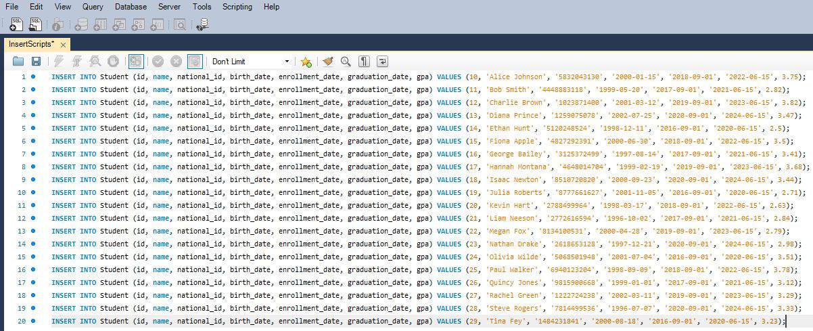Open the View menu

63,7
